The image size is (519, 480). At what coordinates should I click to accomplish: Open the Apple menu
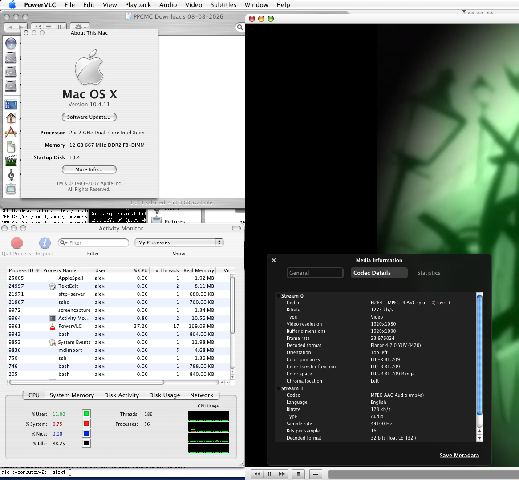click(x=12, y=4)
